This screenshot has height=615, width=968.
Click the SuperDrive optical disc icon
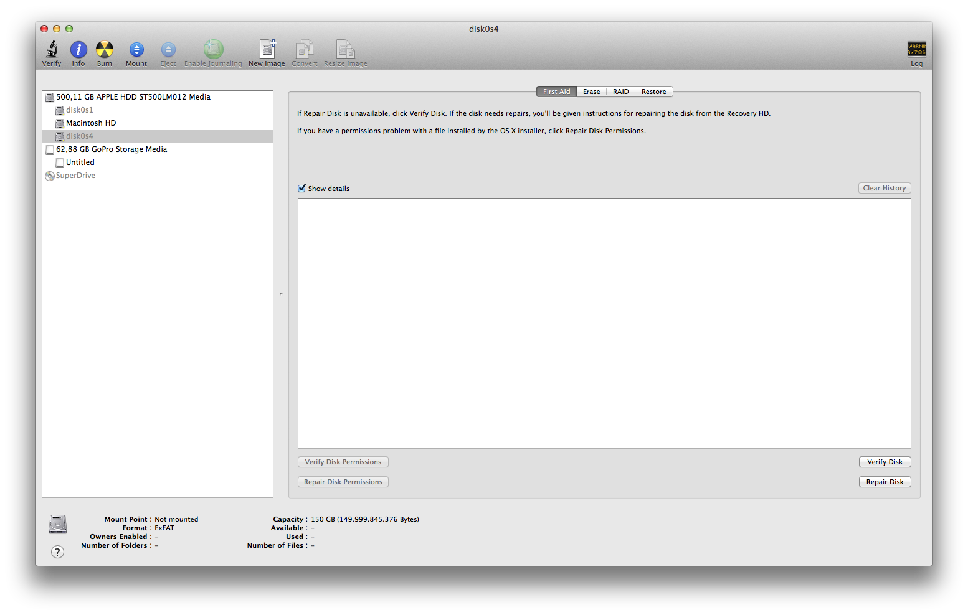[50, 176]
